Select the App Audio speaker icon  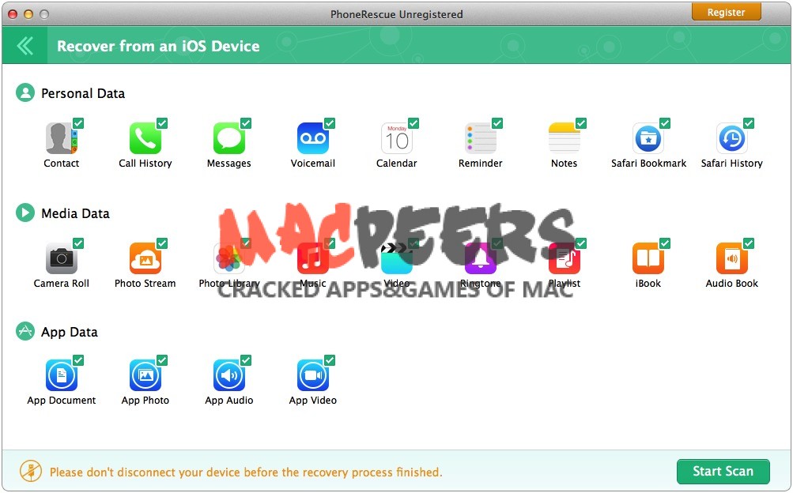(229, 375)
